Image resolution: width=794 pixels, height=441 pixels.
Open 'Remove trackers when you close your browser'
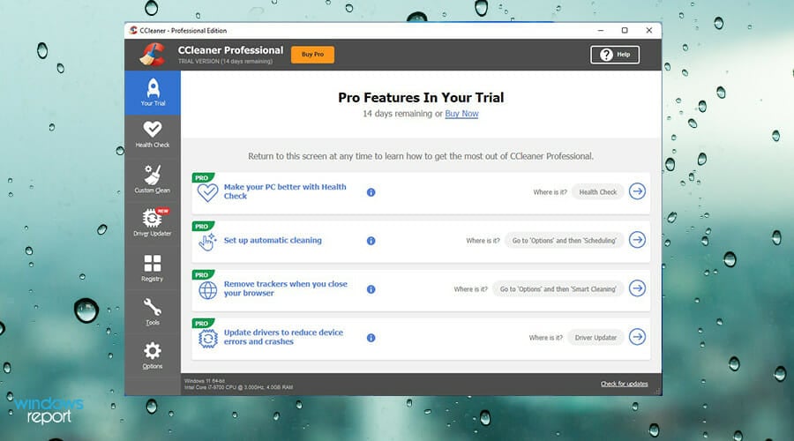[x=286, y=288]
